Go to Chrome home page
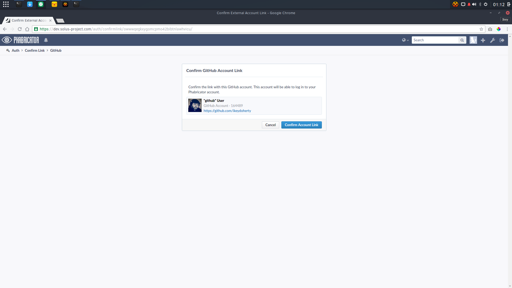Image resolution: width=512 pixels, height=288 pixels. point(27,29)
